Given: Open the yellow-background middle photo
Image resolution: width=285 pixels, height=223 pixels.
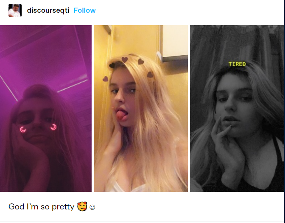Looking at the screenshot, I should [141, 108].
